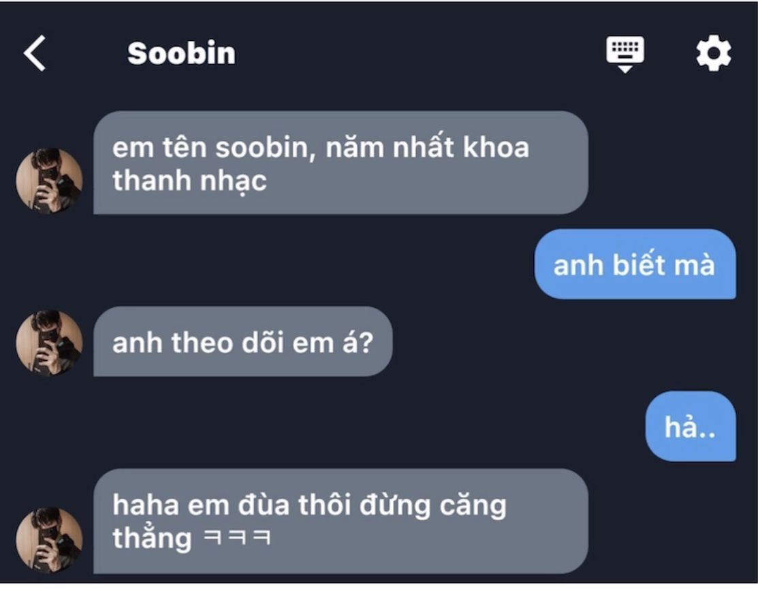Go back using the left arrow icon
758x591 pixels.
(x=34, y=53)
